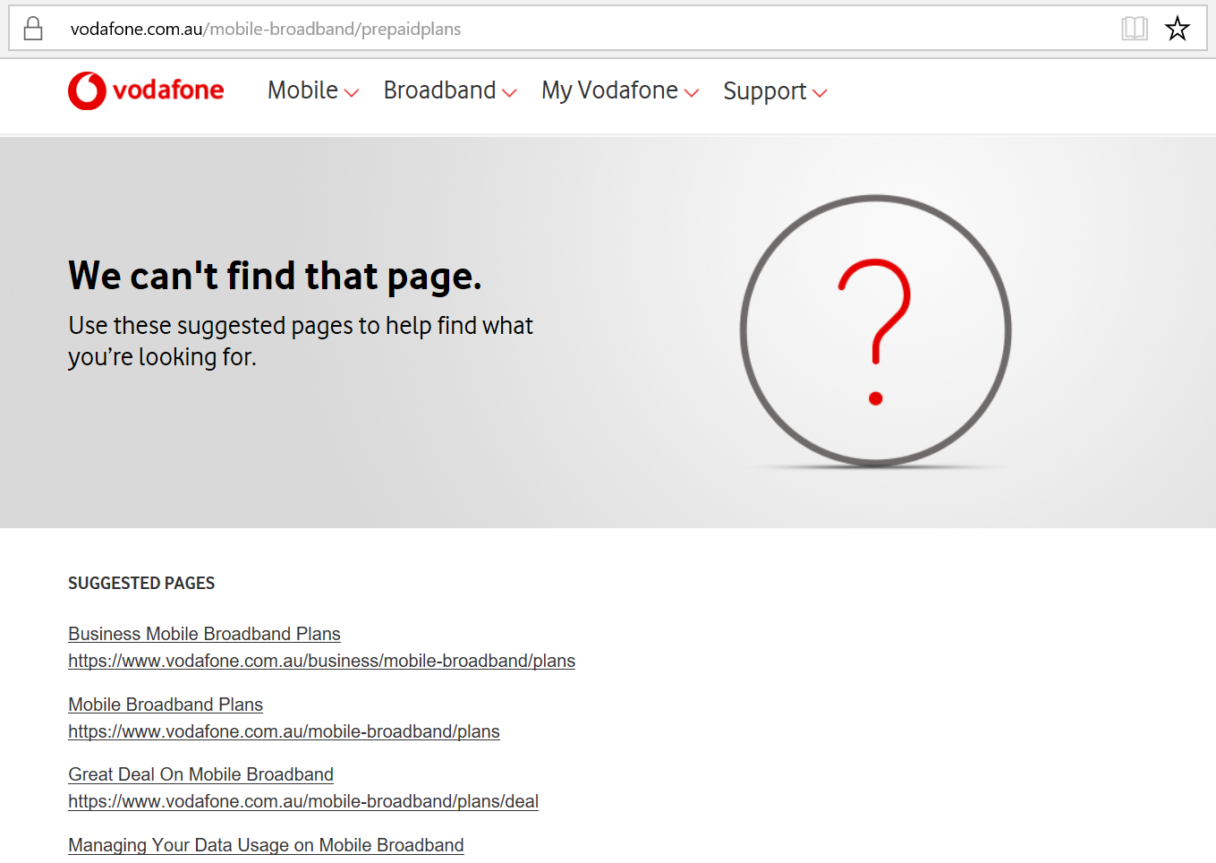Open the Mobile Broadband Plans link

[165, 704]
